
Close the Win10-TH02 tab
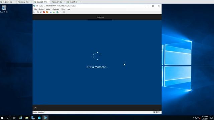click(x=80, y=2)
